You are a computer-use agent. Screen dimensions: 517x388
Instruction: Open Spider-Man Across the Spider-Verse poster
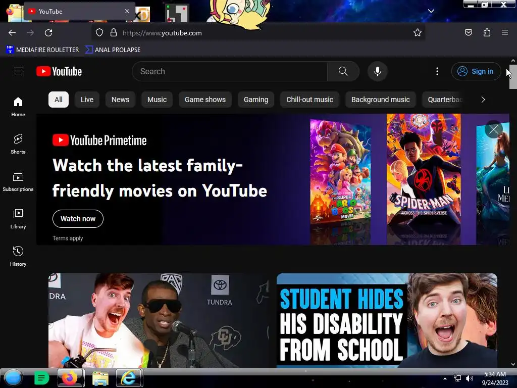click(x=424, y=169)
